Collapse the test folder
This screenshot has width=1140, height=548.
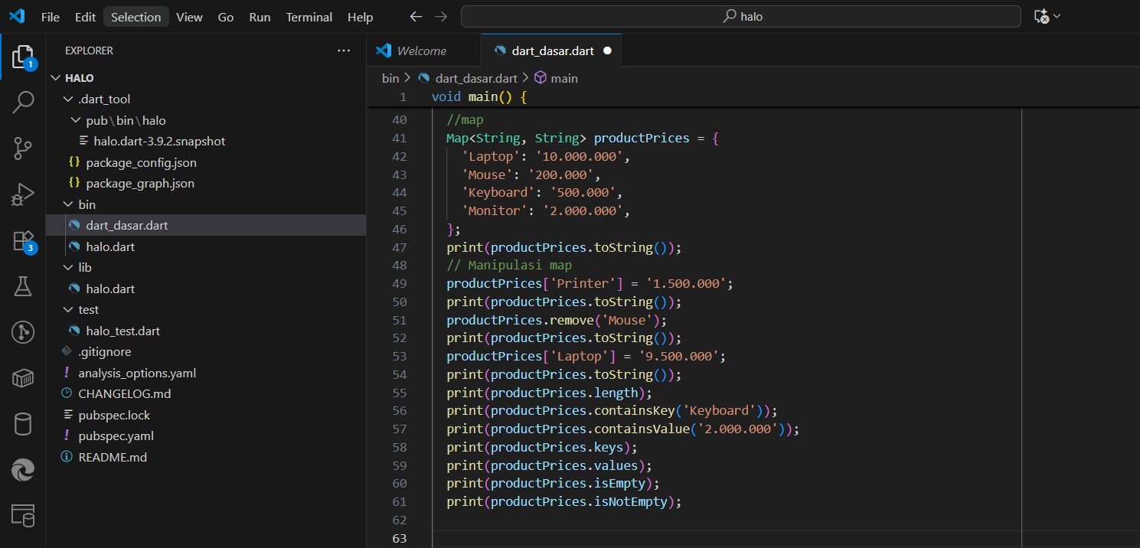(x=69, y=310)
